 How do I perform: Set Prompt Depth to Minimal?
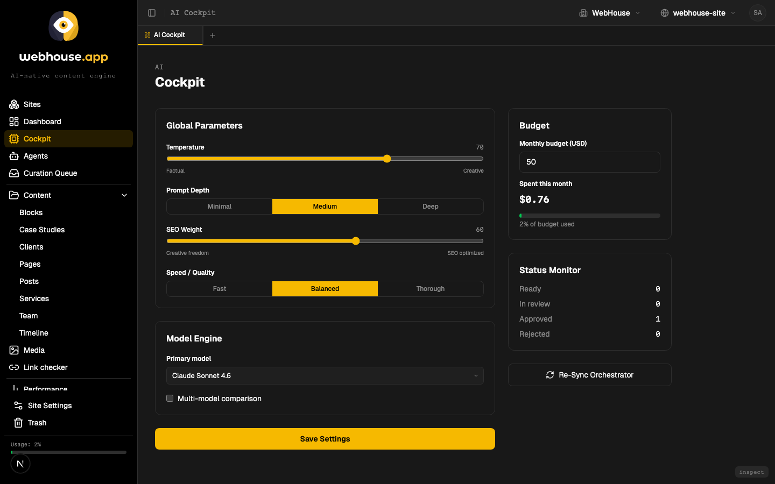click(220, 207)
